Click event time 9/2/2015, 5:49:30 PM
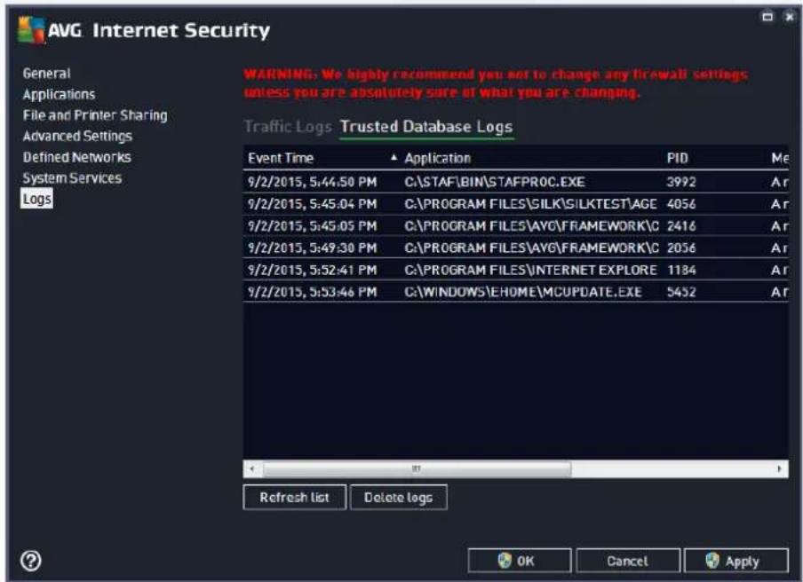This screenshot has height=582, width=803. point(312,248)
